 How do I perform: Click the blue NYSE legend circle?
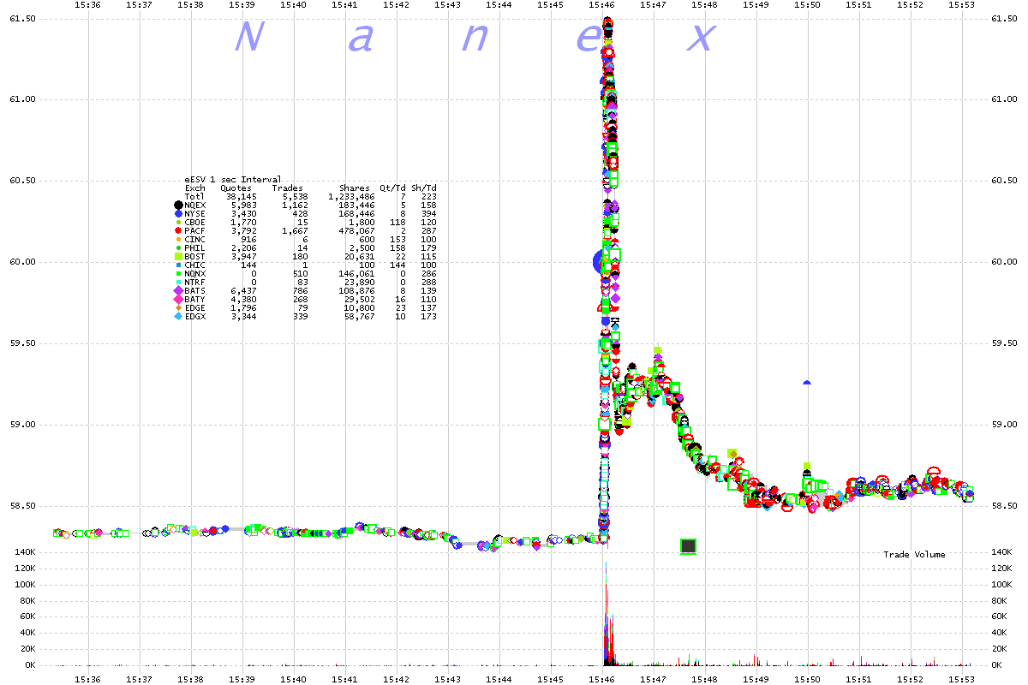[x=178, y=214]
